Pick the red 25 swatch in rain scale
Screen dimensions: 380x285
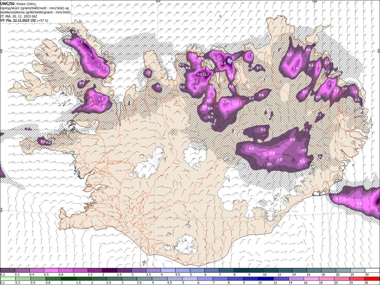(x=357, y=279)
